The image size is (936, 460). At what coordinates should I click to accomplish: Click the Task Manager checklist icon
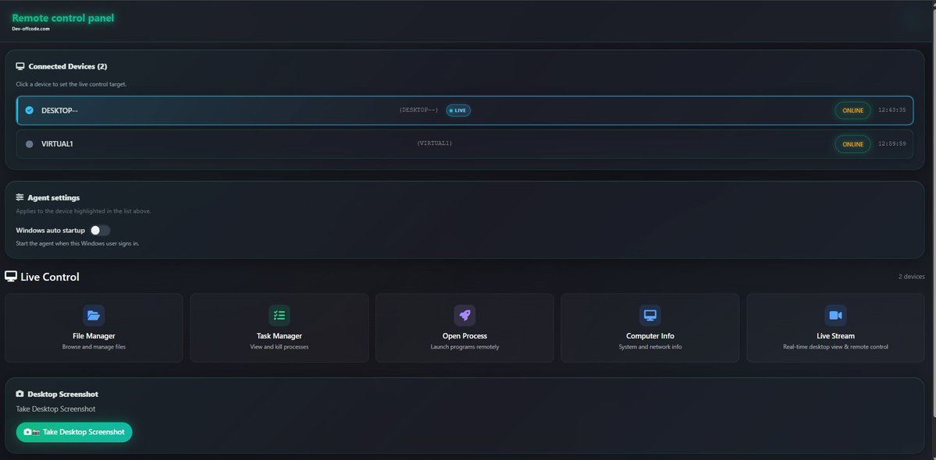279,315
